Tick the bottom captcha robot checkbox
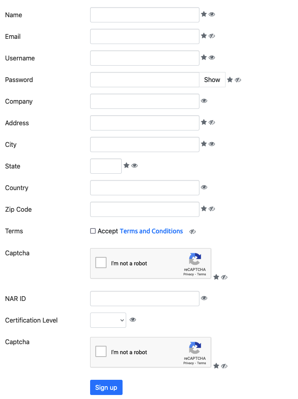 [x=101, y=351]
